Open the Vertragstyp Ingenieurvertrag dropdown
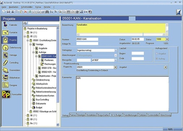The height and width of the screenshot is (131, 183). (x=116, y=50)
